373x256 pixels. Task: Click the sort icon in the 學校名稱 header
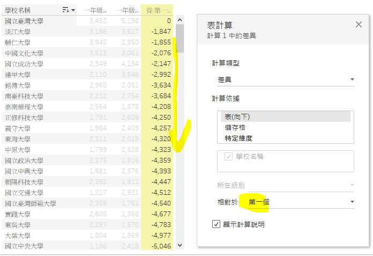coord(65,10)
